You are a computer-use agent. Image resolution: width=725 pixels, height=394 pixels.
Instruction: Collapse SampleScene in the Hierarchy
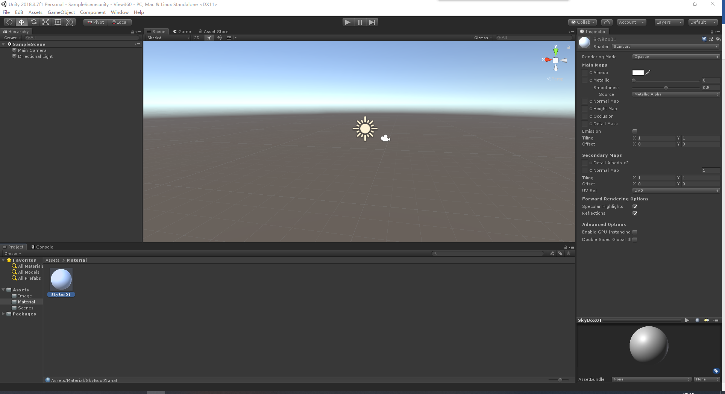(3, 44)
